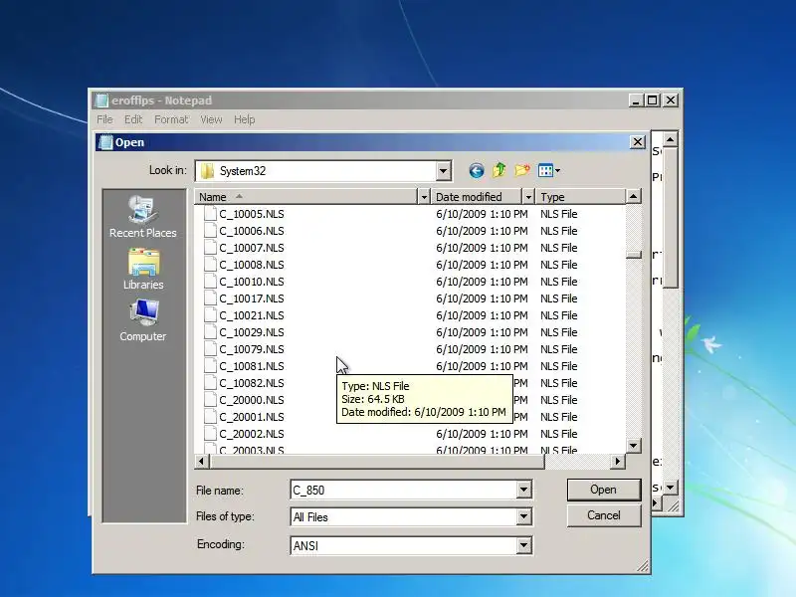Click the date modified of C_10010.NLS
The image size is (796, 597).
coord(482,282)
